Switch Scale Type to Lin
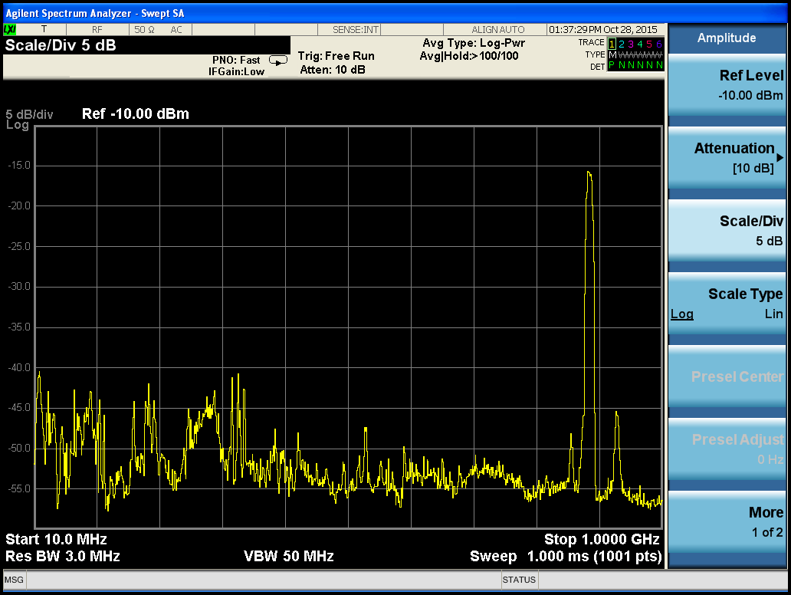This screenshot has height=595, width=791. coord(773,314)
